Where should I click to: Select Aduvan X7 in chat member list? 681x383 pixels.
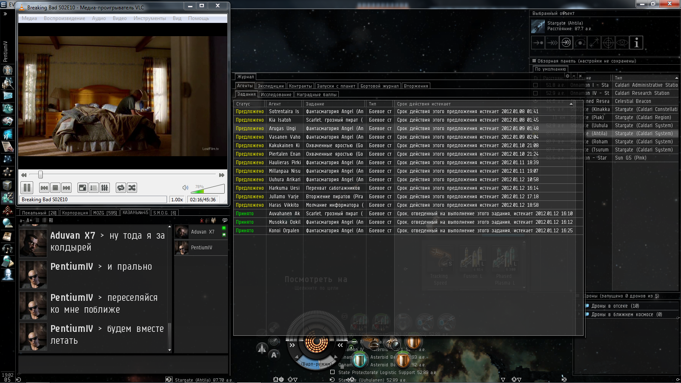click(201, 232)
